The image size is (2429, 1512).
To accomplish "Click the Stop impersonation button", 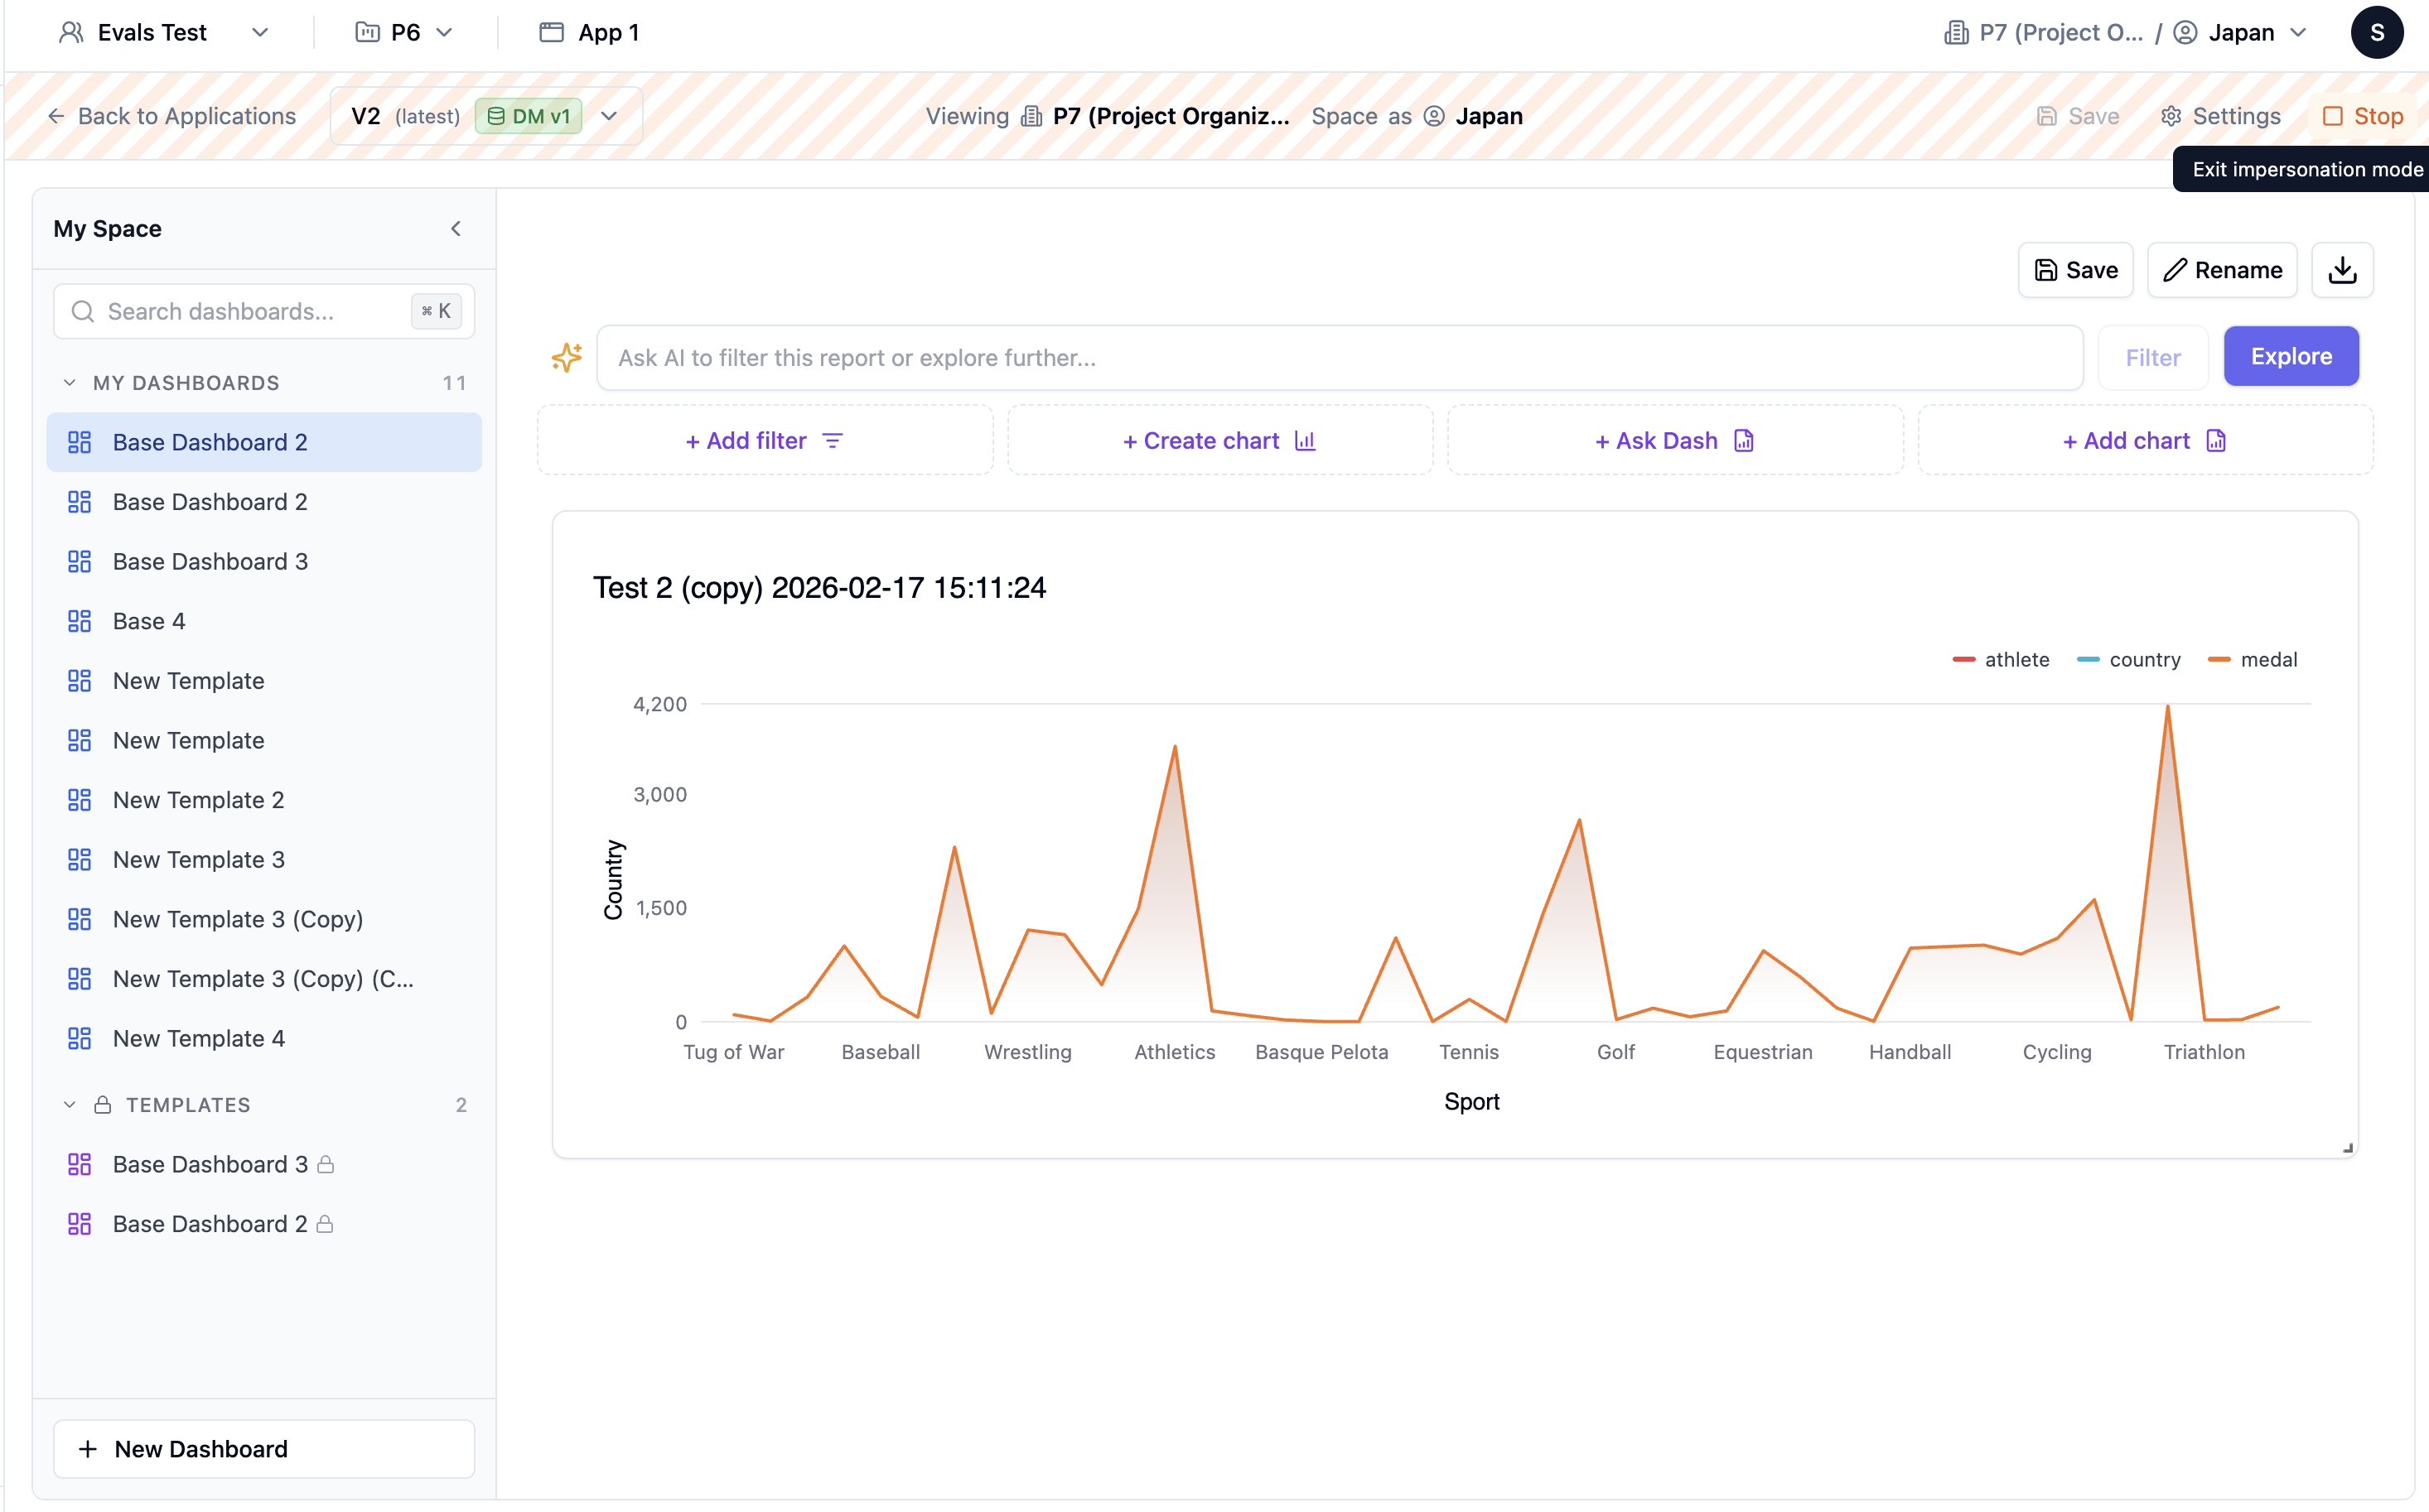I will coord(2362,116).
